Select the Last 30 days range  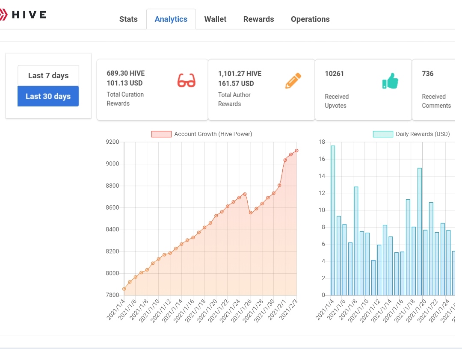pos(48,96)
